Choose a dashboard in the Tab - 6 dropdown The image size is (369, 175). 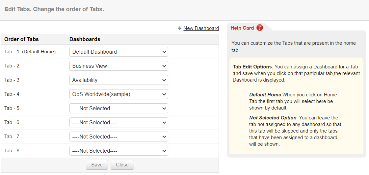tap(119, 122)
